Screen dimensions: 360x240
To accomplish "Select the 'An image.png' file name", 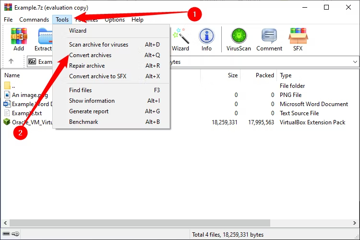I will click(x=30, y=95).
